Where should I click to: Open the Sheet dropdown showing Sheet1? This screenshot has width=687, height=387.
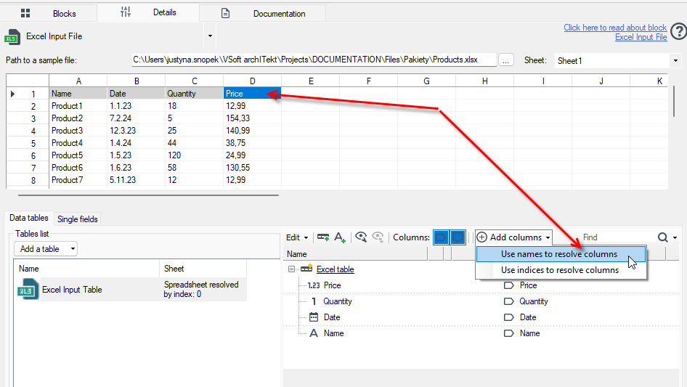[618, 60]
